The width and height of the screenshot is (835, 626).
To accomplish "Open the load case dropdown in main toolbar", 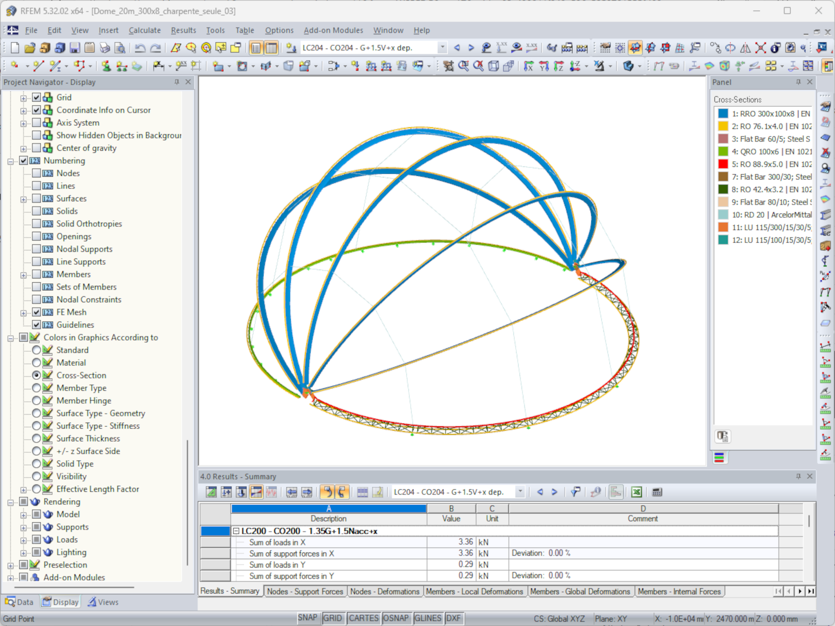I will pyautogui.click(x=442, y=48).
